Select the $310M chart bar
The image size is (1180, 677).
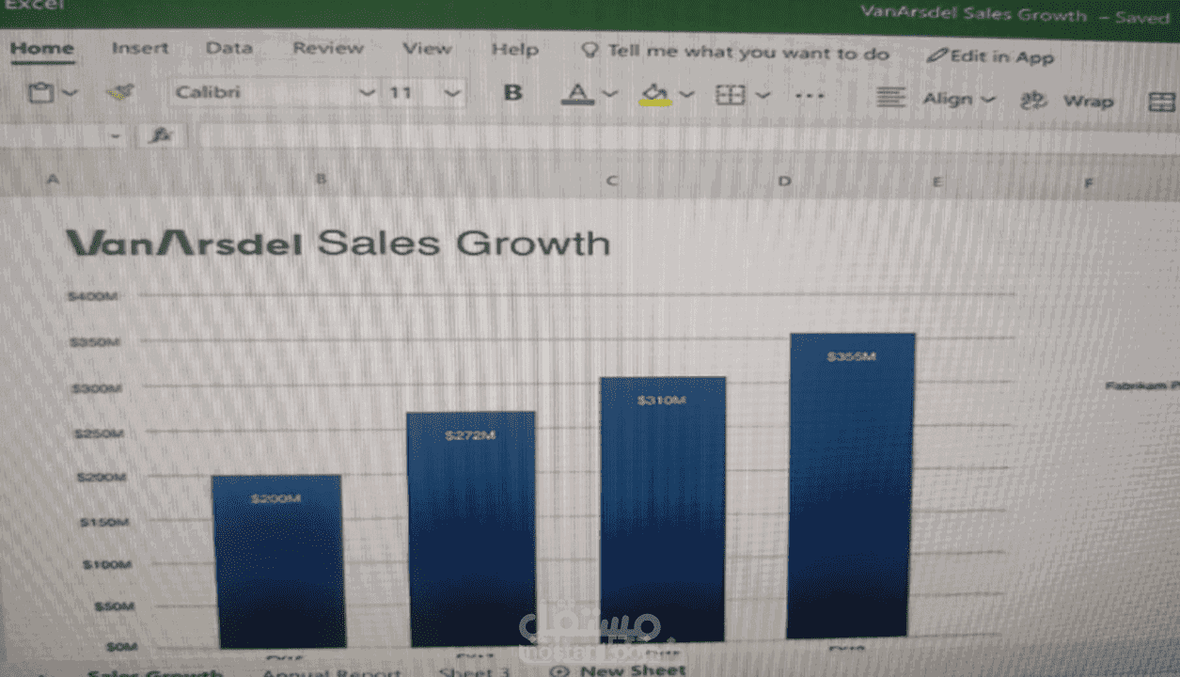[x=663, y=510]
